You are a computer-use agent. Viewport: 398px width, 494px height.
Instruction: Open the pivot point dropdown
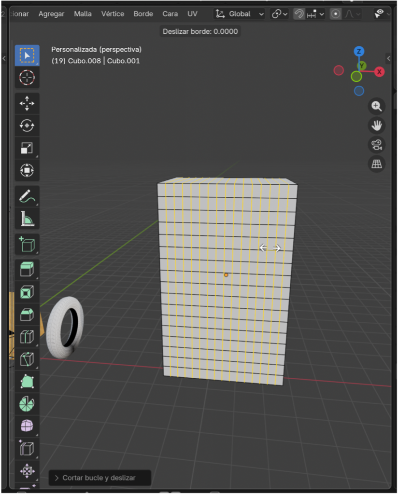coord(280,14)
